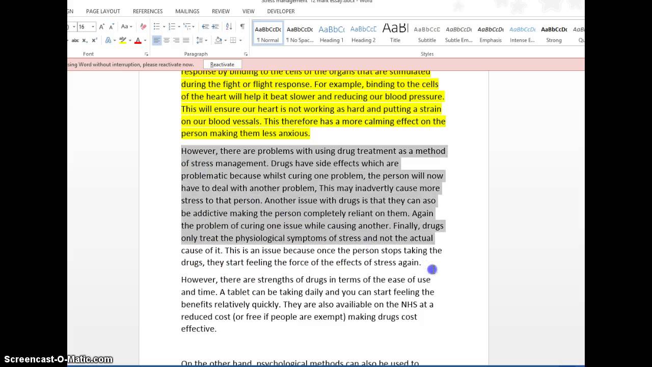Apply the Normal style

(268, 34)
